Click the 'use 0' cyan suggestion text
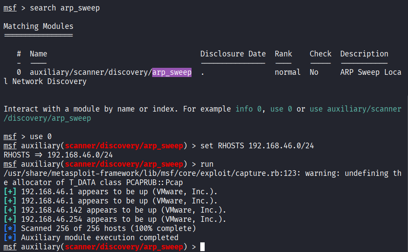This screenshot has width=408, height=252. [280, 108]
